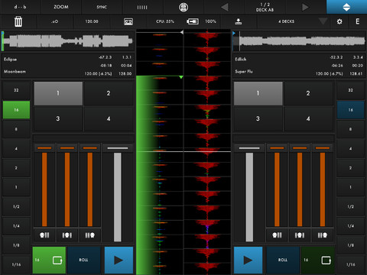
Task: Kill high EQ band on right deck
Action: (323, 235)
